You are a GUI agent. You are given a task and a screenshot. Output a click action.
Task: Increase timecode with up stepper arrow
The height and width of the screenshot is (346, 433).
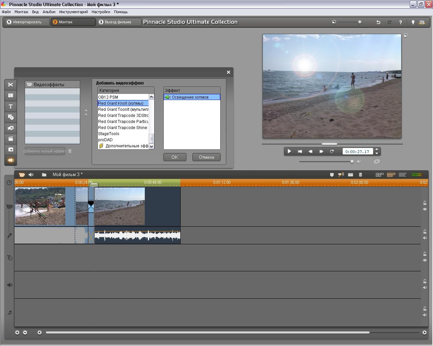[377, 149]
